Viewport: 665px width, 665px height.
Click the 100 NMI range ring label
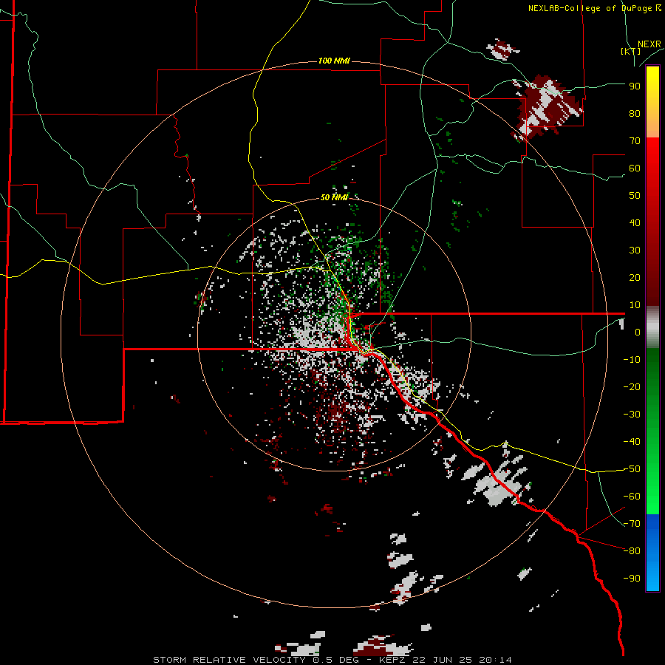[x=334, y=61]
